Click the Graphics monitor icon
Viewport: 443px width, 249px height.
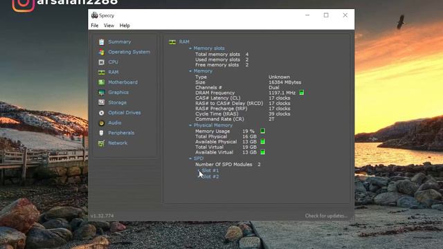(102, 92)
